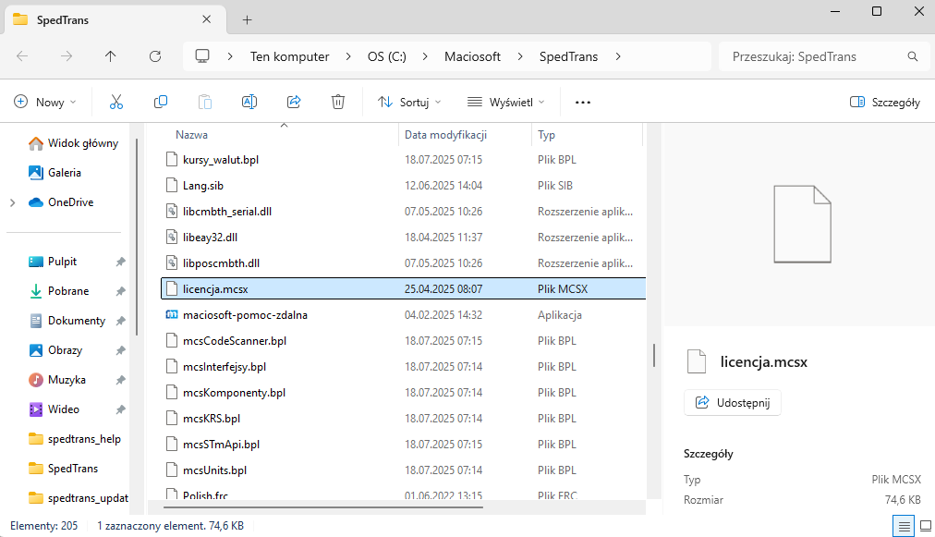The width and height of the screenshot is (935, 537).
Task: Click the Share icon in toolbar
Action: (x=294, y=102)
